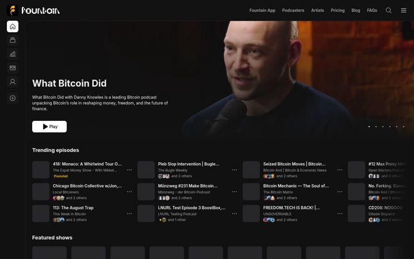This screenshot has height=259, width=414.
Task: Click the CD208 episode thumbnail
Action: [x=356, y=214]
